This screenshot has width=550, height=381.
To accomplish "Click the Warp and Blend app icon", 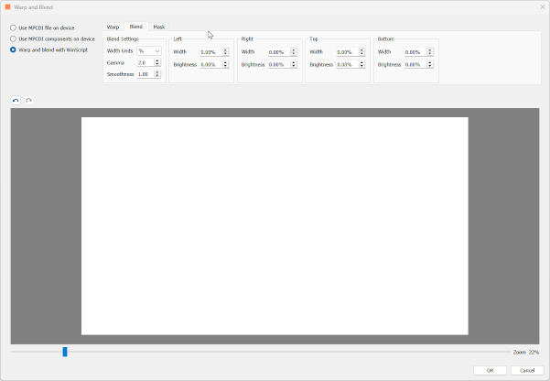I will 8,7.
